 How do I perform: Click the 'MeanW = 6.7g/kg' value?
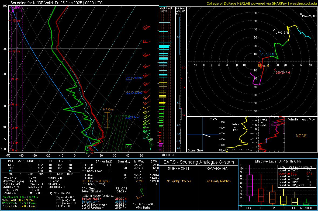tap(13, 181)
